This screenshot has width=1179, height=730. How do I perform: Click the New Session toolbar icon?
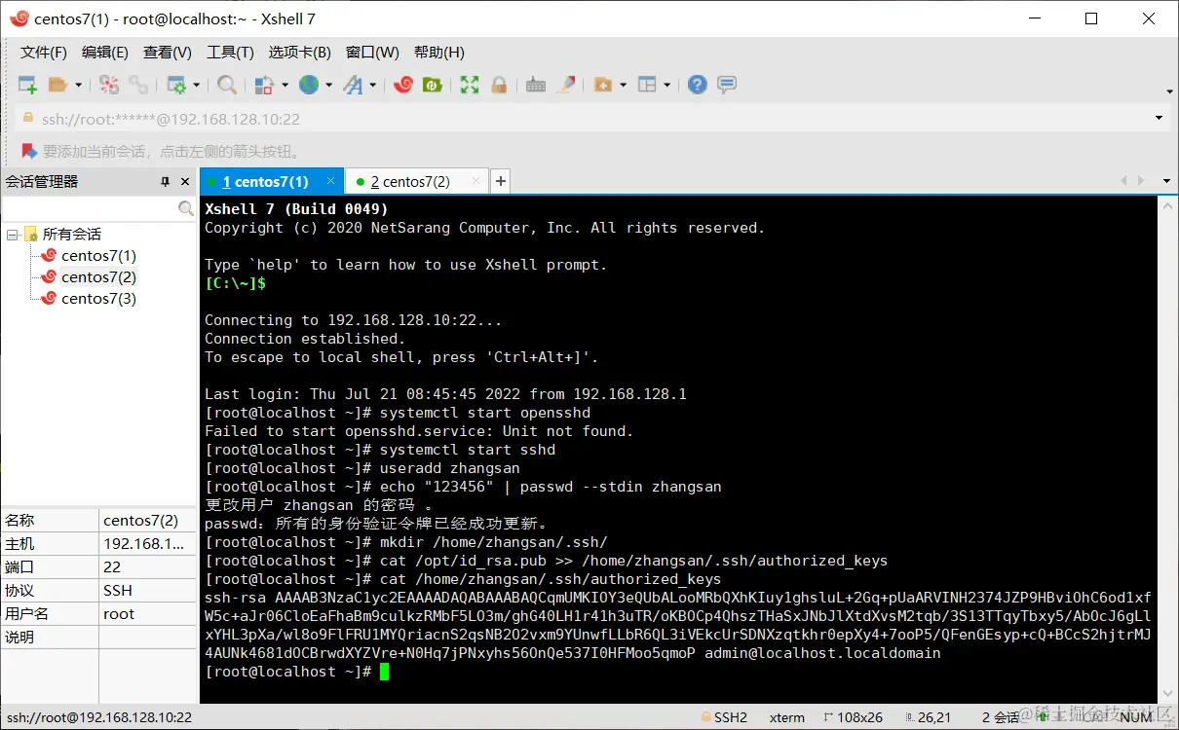coord(27,86)
